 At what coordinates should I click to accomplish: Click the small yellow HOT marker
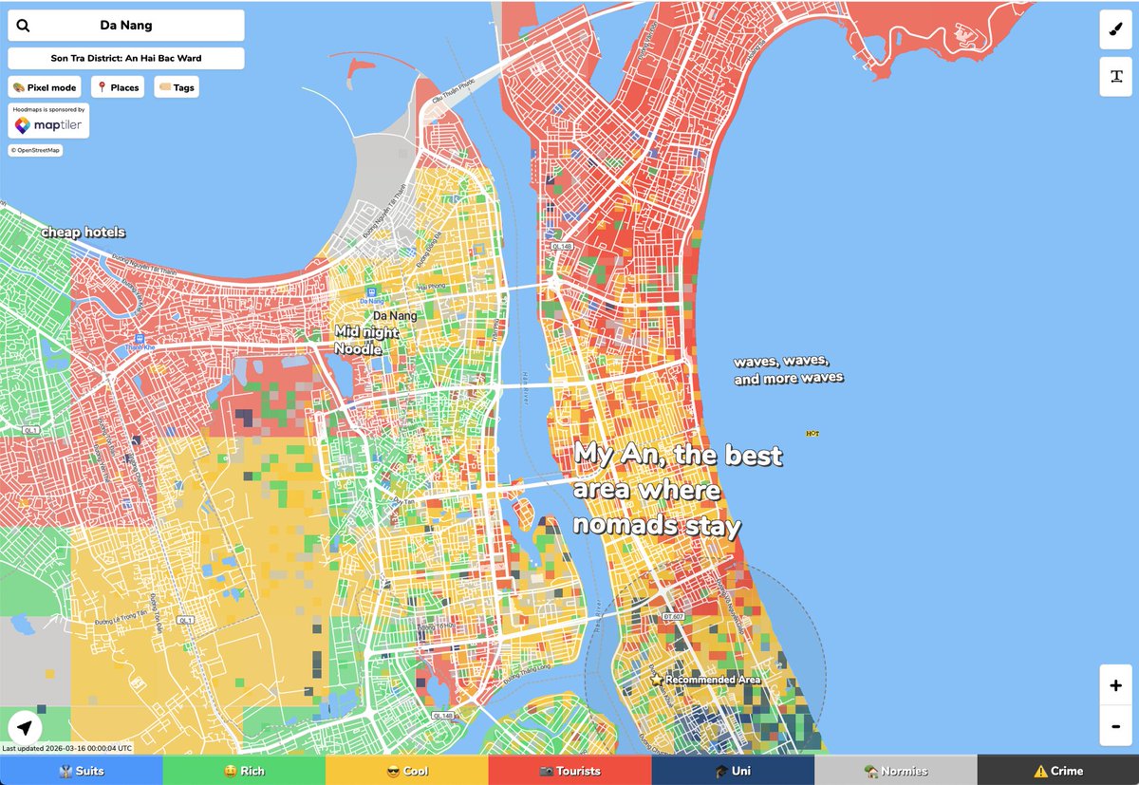coord(812,433)
